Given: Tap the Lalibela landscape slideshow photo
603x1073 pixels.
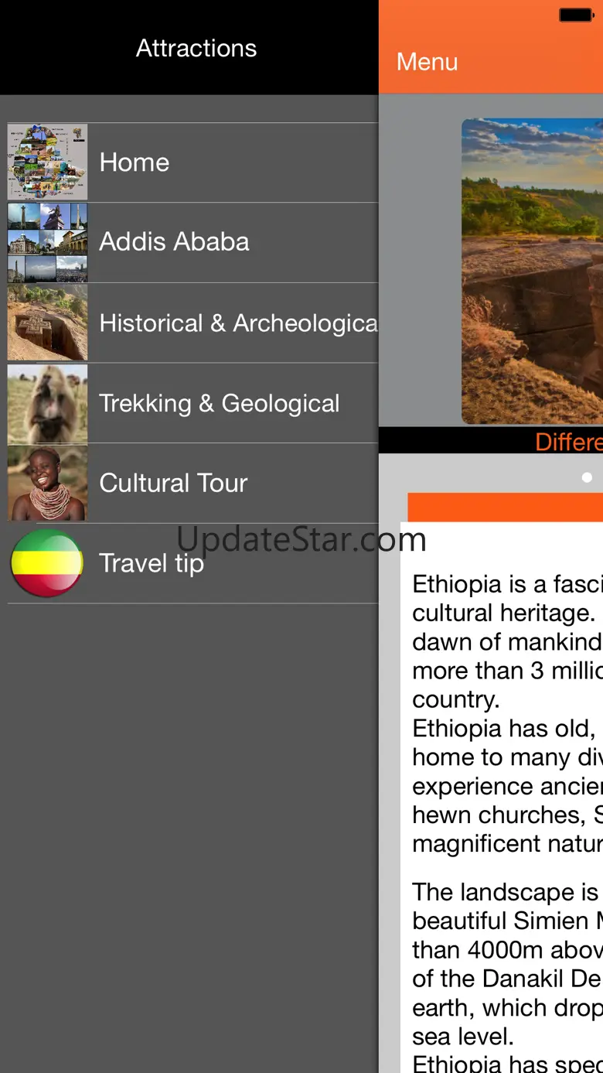Looking at the screenshot, I should tap(532, 271).
